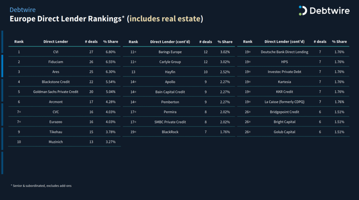Select the 5.04% share for Goldman Sachs
Viewport: 359px width, 200px height.
click(110, 92)
